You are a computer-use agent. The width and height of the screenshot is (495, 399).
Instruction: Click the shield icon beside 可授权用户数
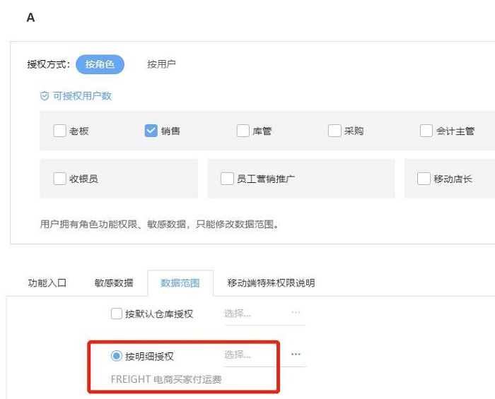click(x=45, y=96)
